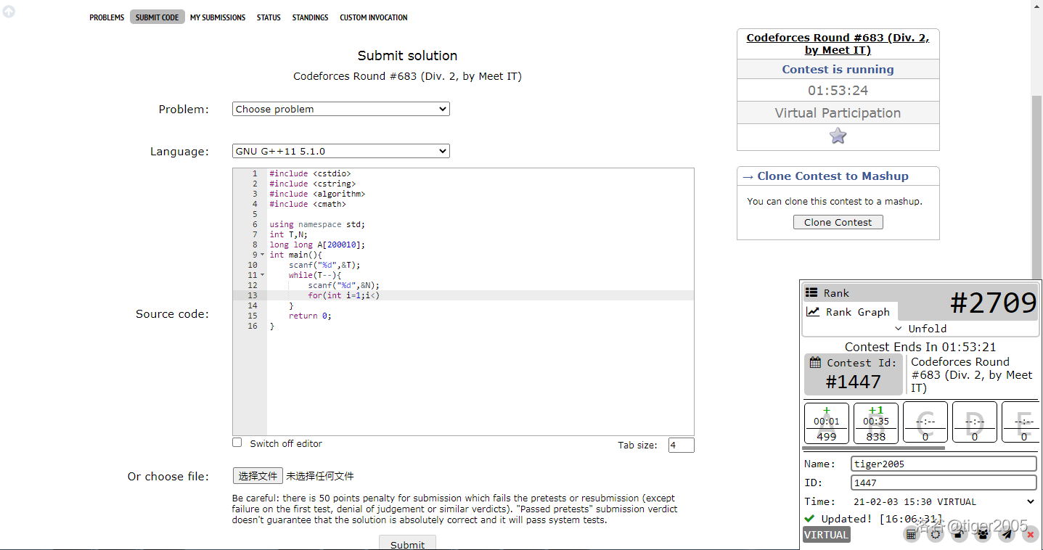Select problem C tile in widget

click(925, 423)
